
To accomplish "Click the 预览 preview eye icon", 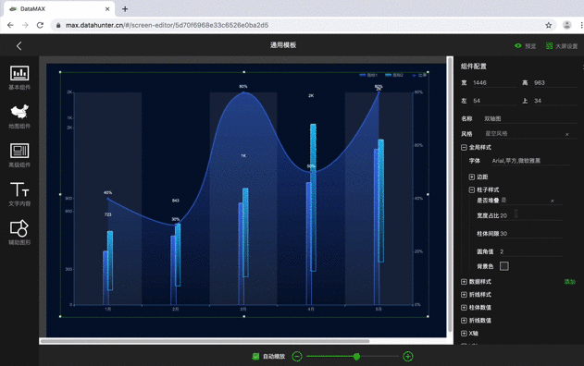I will (517, 46).
